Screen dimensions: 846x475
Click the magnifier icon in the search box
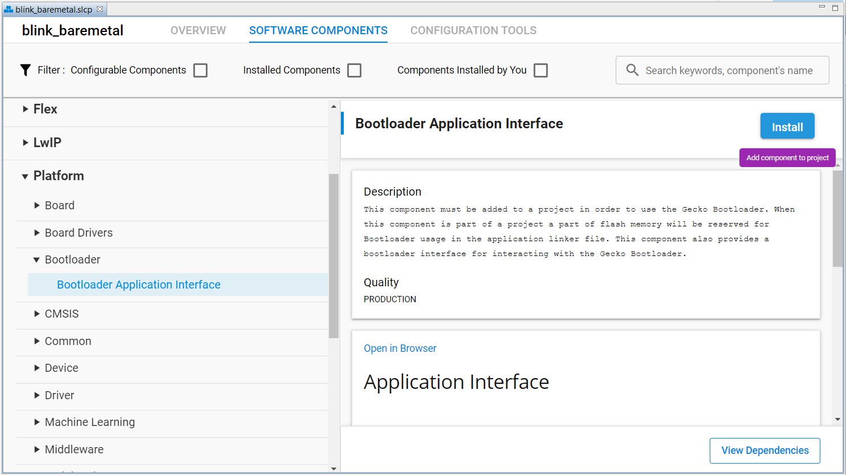(632, 70)
